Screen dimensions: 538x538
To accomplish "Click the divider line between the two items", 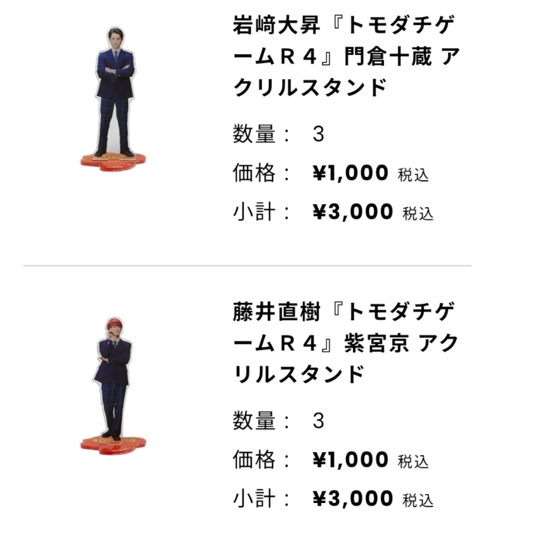I will click(x=248, y=265).
